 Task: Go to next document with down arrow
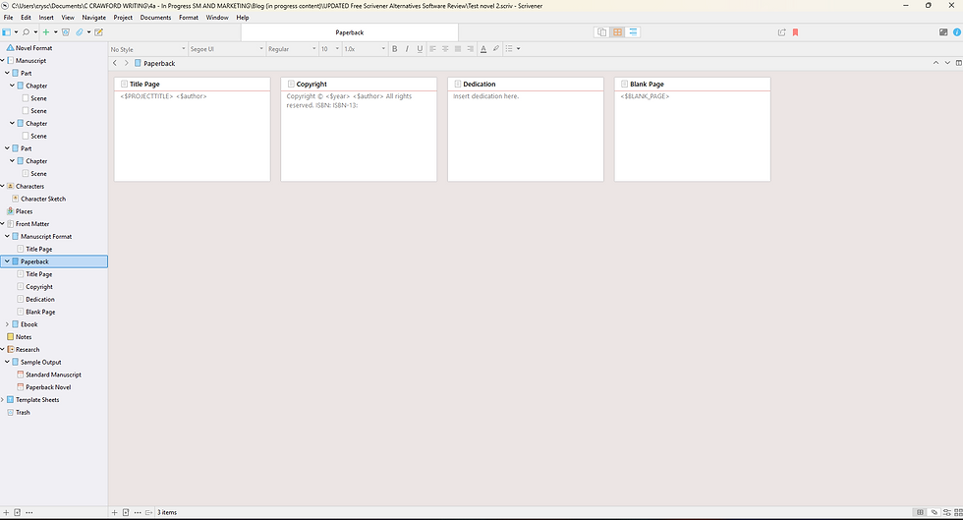947,63
